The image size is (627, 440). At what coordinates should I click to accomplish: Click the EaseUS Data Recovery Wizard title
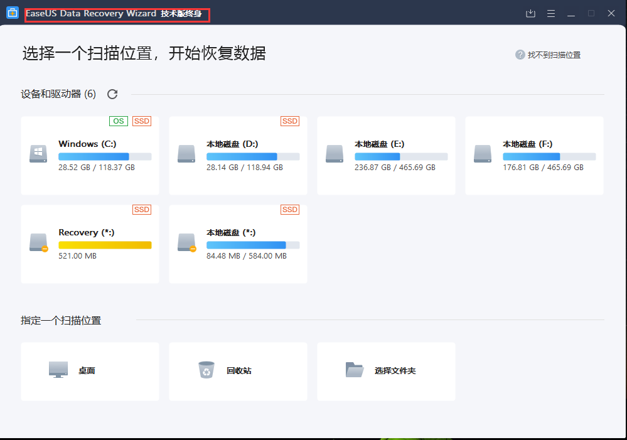point(114,14)
